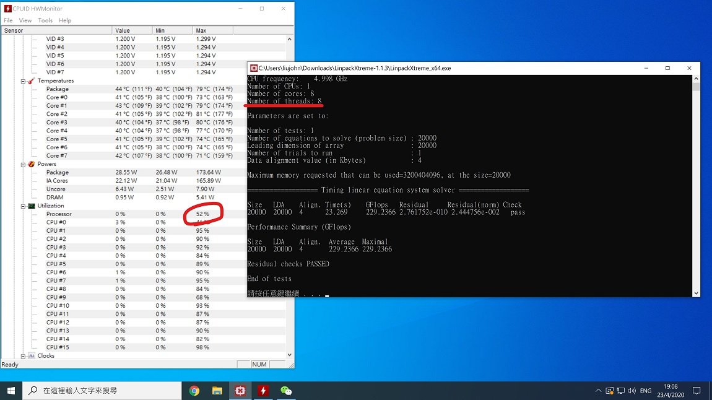This screenshot has height=400, width=712.
Task: Click the Utilization chip icon
Action: 32,206
